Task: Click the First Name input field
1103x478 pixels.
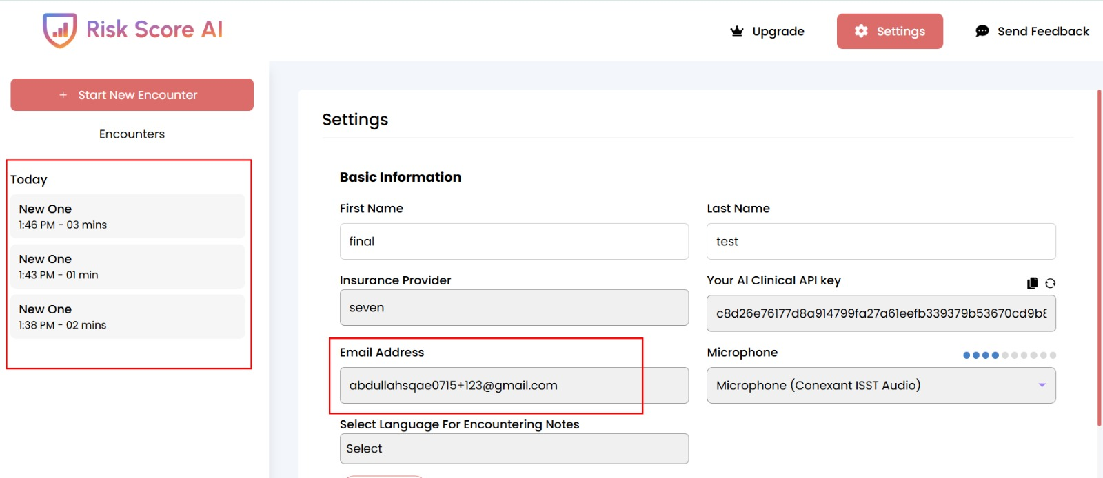Action: tap(514, 241)
